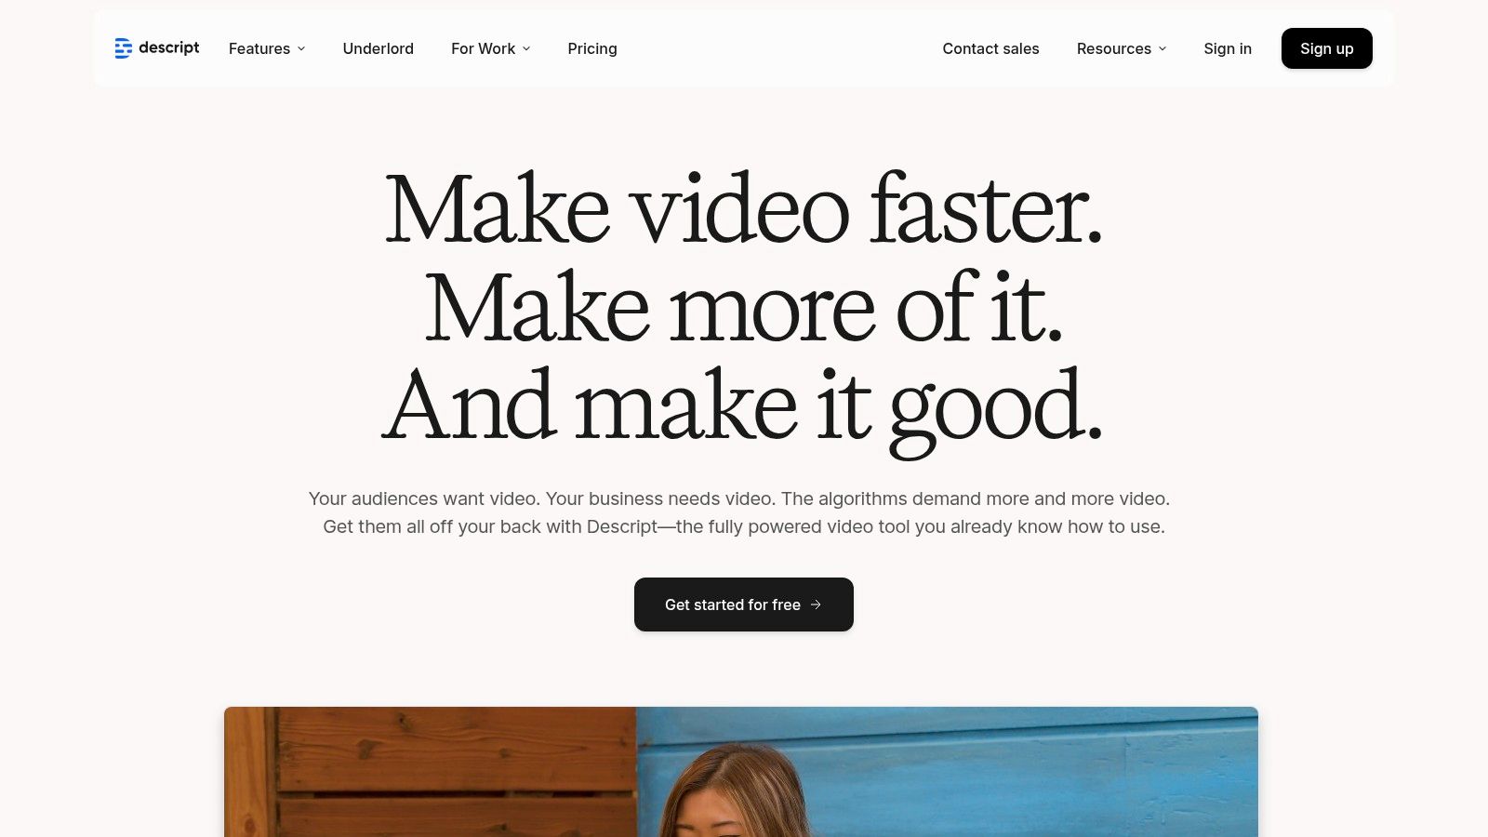Open the Contact sales link

990,48
